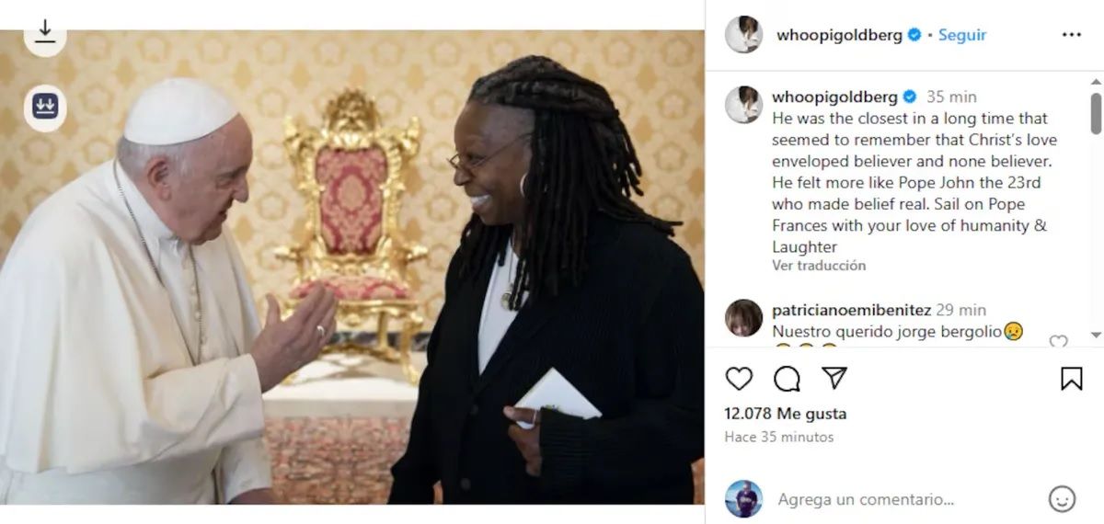Click the Agrega un comentario input field
The height and width of the screenshot is (524, 1104).
coord(866,500)
